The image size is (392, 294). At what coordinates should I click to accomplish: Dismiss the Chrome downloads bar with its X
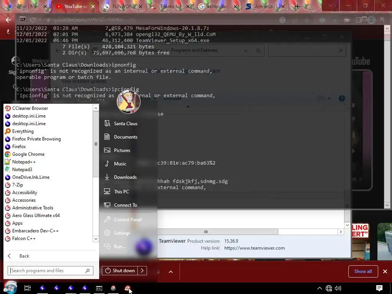pos(385,271)
